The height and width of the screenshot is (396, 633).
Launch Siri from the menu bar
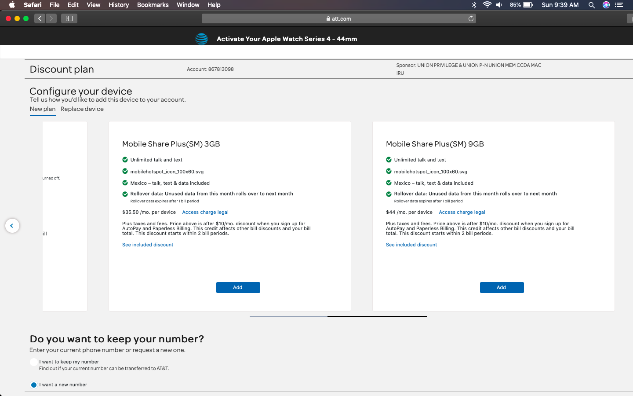[606, 5]
